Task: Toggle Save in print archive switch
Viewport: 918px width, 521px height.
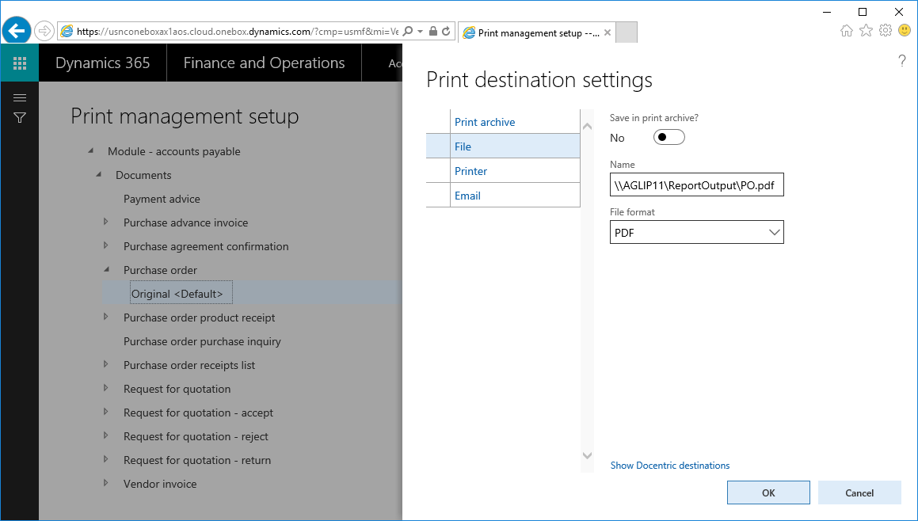Action: point(669,138)
